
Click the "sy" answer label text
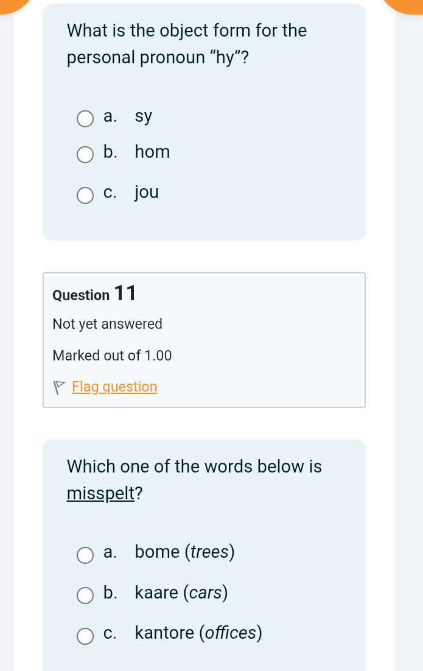[x=144, y=116]
